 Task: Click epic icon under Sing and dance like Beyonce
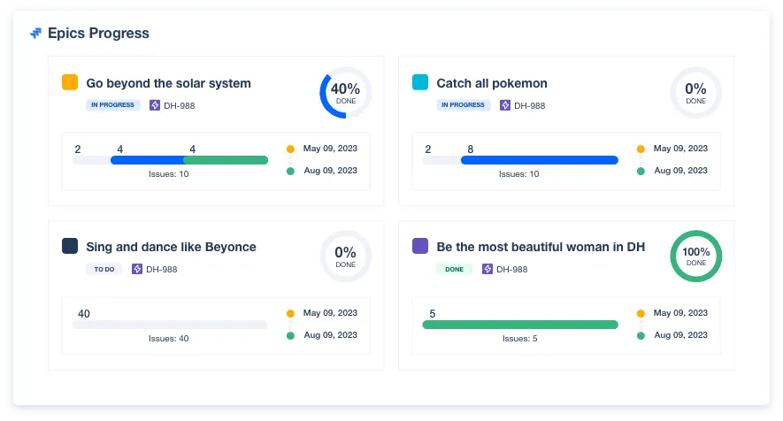coord(137,269)
